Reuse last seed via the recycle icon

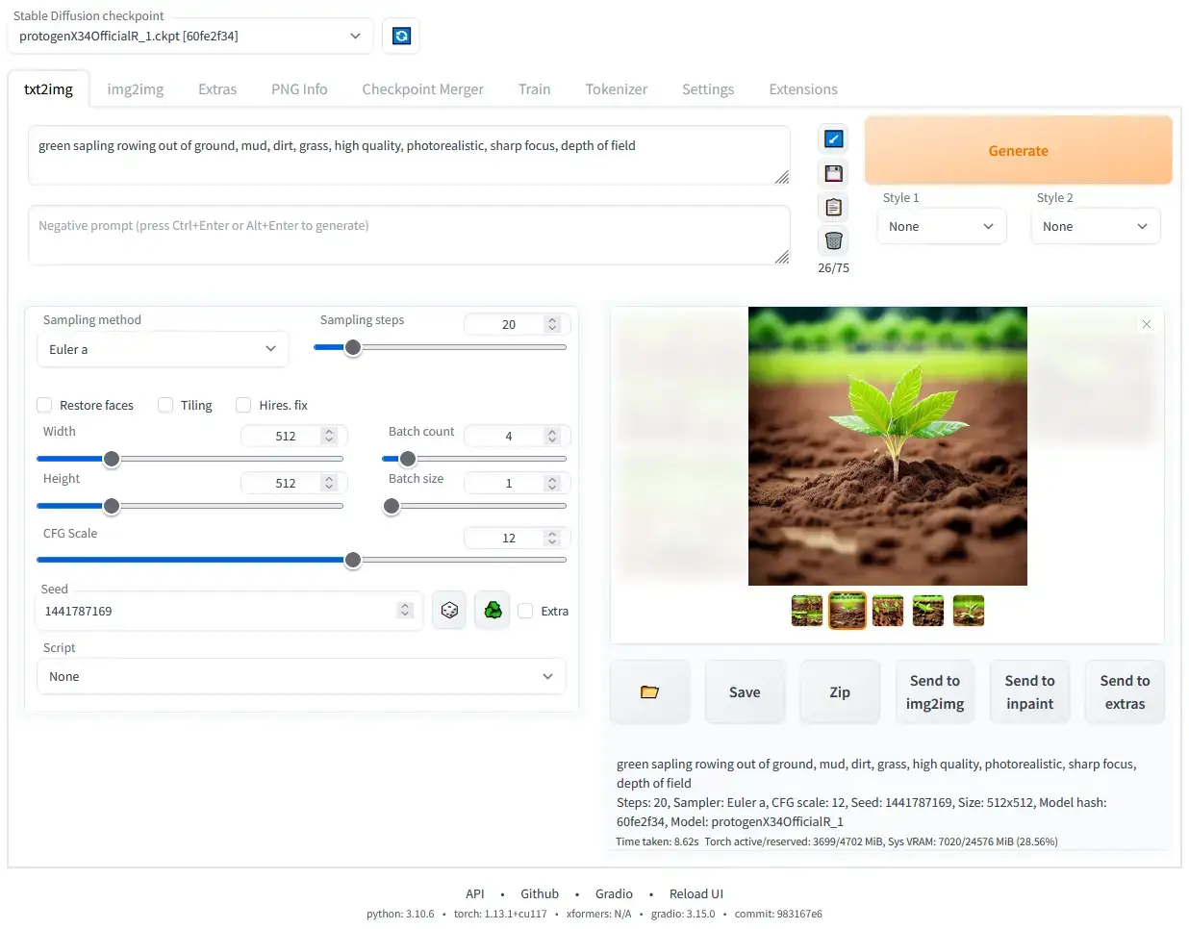[492, 610]
